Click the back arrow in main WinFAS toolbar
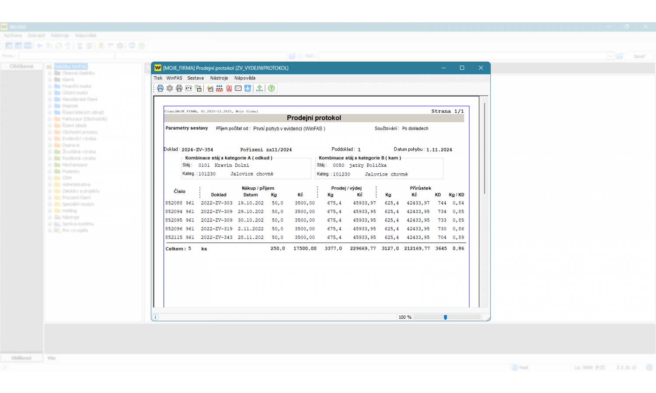Viewport: 656px width, 393px height. point(40,45)
